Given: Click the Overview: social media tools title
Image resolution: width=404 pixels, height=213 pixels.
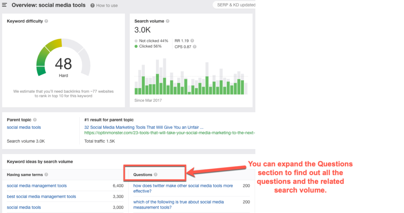Looking at the screenshot, I should [49, 5].
